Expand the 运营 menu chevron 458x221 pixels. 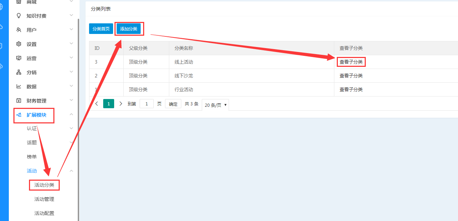tap(71, 58)
